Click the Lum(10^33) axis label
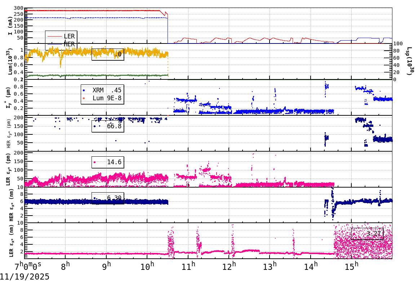The image size is (418, 281). coord(10,61)
